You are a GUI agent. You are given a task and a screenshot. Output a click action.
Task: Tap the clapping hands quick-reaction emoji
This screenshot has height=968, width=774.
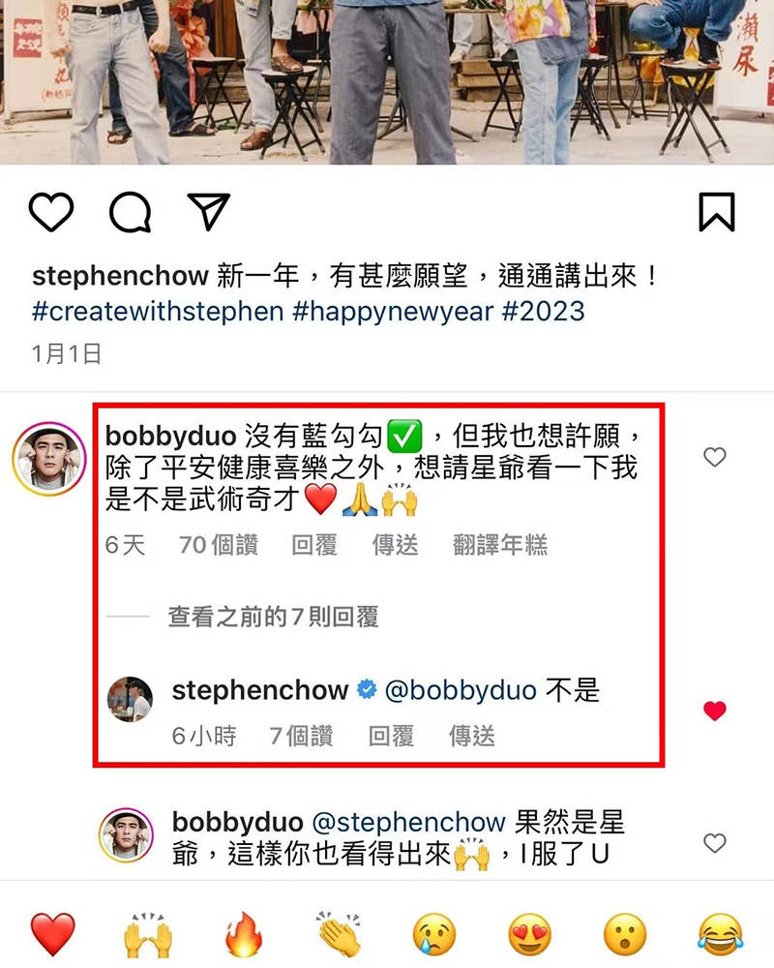[339, 933]
